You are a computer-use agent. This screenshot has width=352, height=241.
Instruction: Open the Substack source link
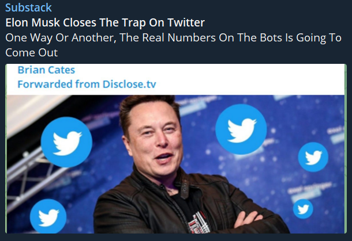point(28,8)
